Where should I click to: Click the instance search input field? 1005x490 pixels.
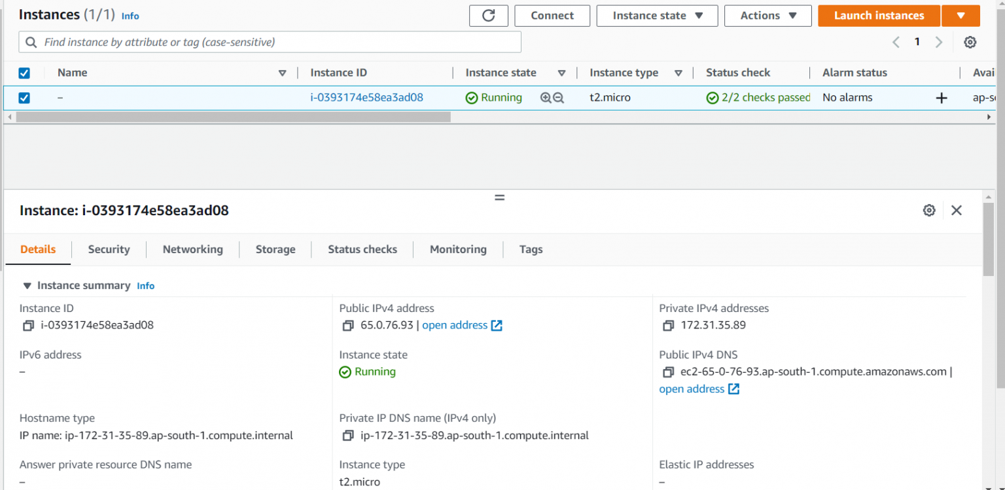point(262,41)
